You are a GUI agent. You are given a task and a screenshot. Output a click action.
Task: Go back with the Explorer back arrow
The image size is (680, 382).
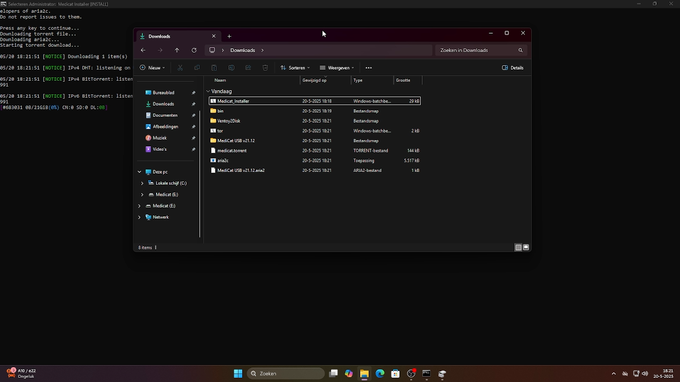tap(143, 50)
